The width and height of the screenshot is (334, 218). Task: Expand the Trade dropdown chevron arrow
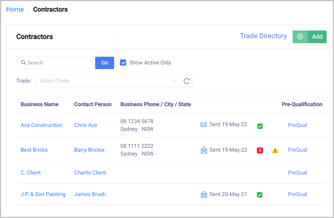coord(174,81)
